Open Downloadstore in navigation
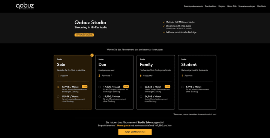The image size is (270, 138). click(x=210, y=6)
